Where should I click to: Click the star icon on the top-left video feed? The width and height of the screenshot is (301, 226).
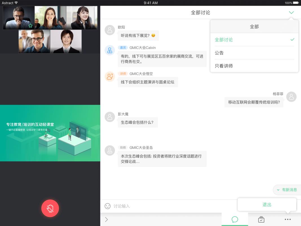tap(30, 26)
